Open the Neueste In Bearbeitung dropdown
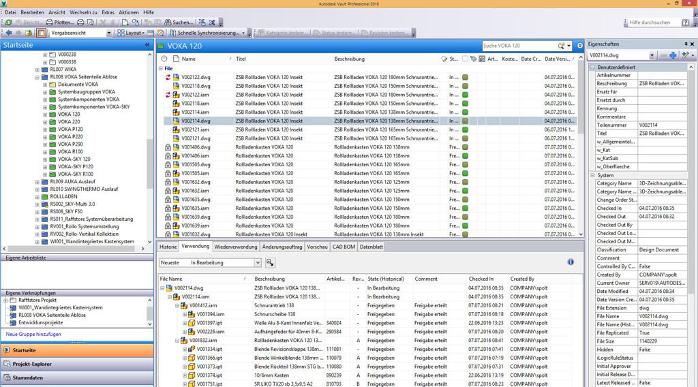The image size is (698, 387). pyautogui.click(x=257, y=262)
